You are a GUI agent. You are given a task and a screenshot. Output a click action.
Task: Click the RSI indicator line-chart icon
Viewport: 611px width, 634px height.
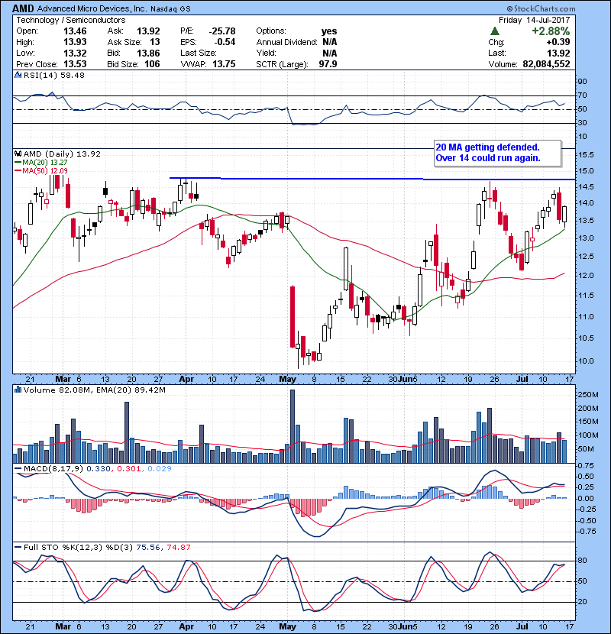coord(18,75)
